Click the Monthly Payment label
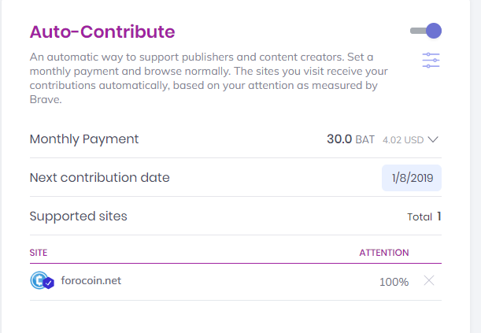481x333 pixels. click(x=84, y=139)
